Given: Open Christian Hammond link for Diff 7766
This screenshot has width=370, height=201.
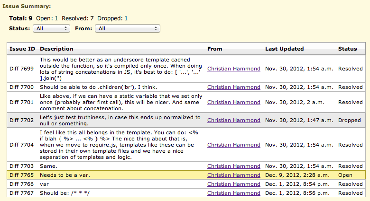Looking at the screenshot, I should pos(233,184).
